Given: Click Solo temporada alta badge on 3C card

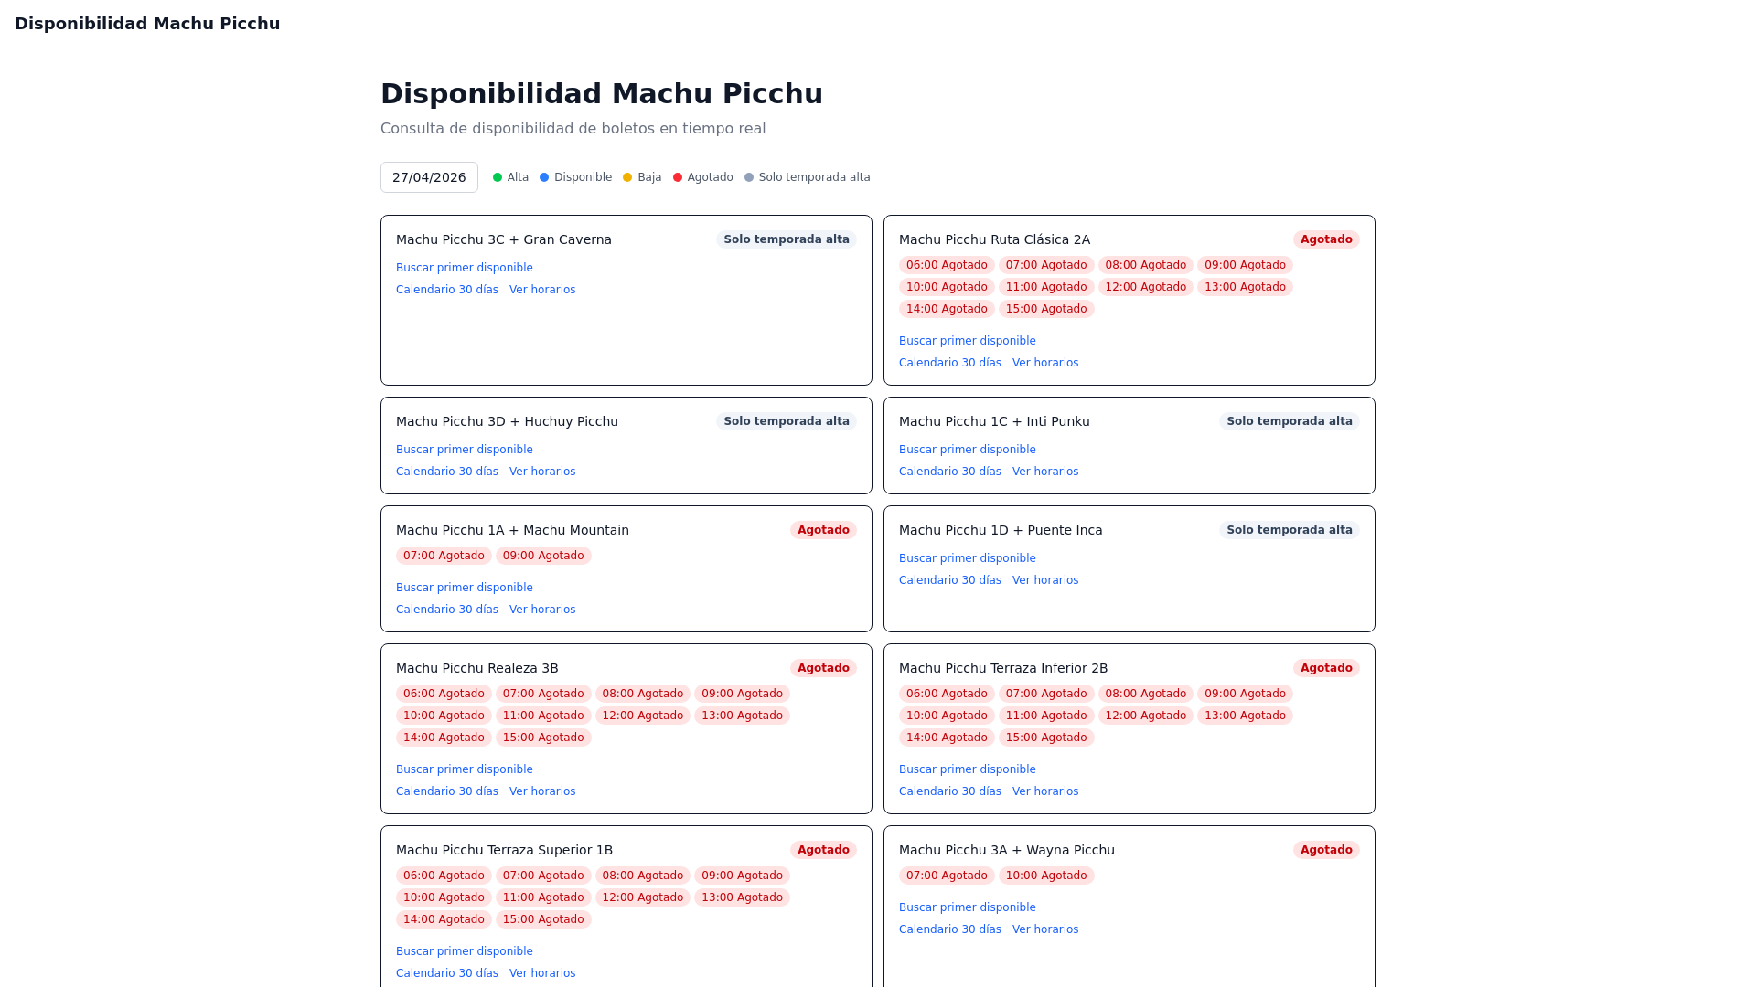Looking at the screenshot, I should point(787,239).
